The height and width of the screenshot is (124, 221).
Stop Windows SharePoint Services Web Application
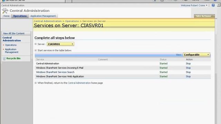coord(188,76)
